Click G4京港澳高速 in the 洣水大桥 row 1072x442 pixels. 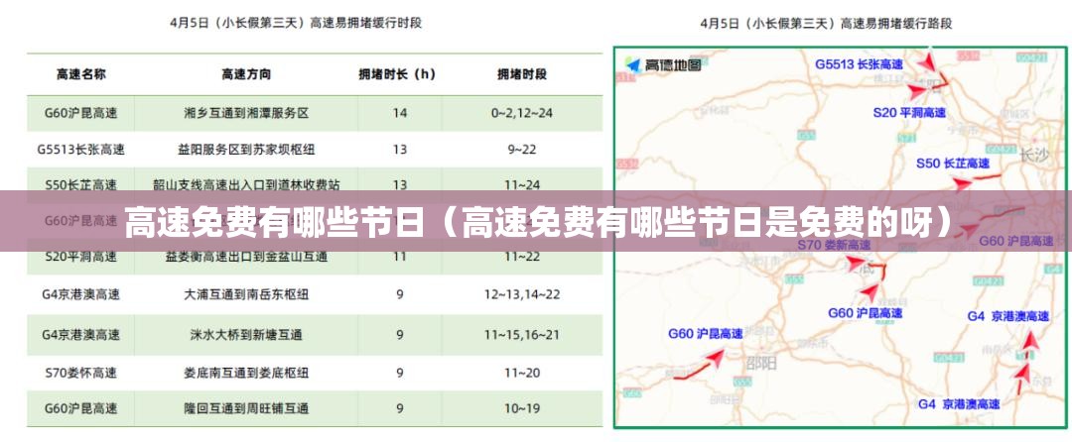(80, 335)
